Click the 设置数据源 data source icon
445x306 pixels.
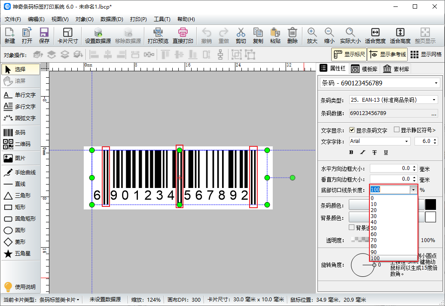coord(98,36)
